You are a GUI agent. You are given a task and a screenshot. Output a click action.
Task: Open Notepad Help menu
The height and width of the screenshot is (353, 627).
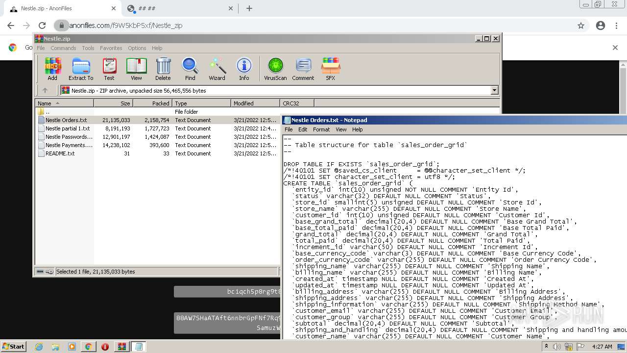358,129
